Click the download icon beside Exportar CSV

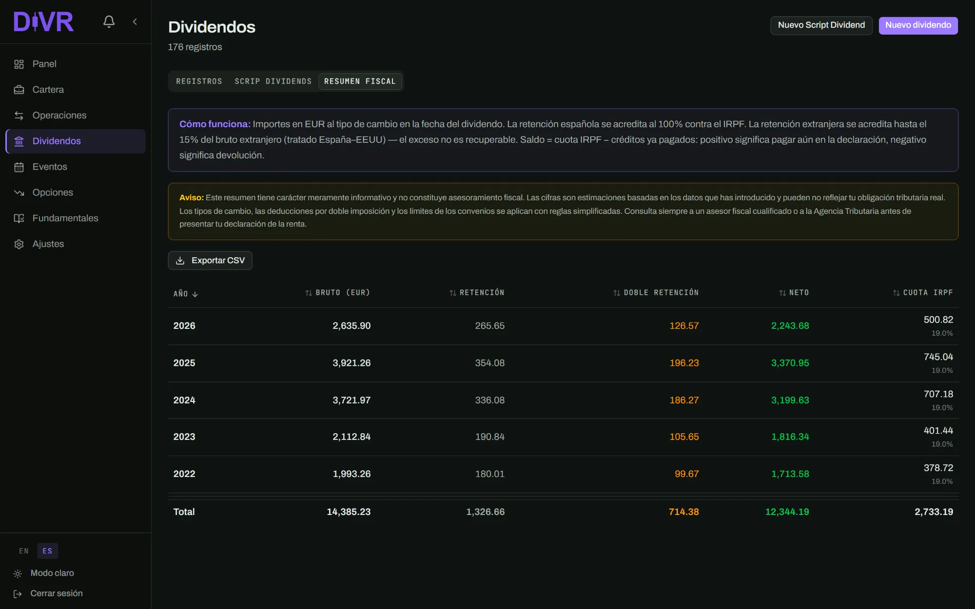(x=180, y=261)
